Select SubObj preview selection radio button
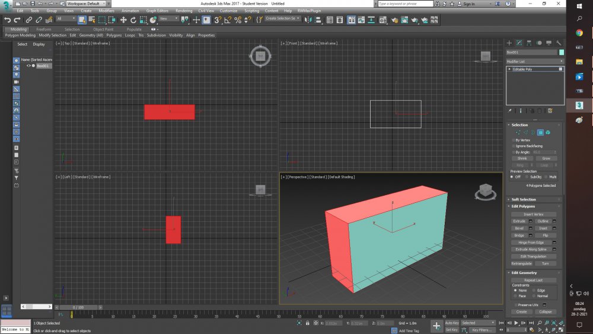 (x=527, y=177)
